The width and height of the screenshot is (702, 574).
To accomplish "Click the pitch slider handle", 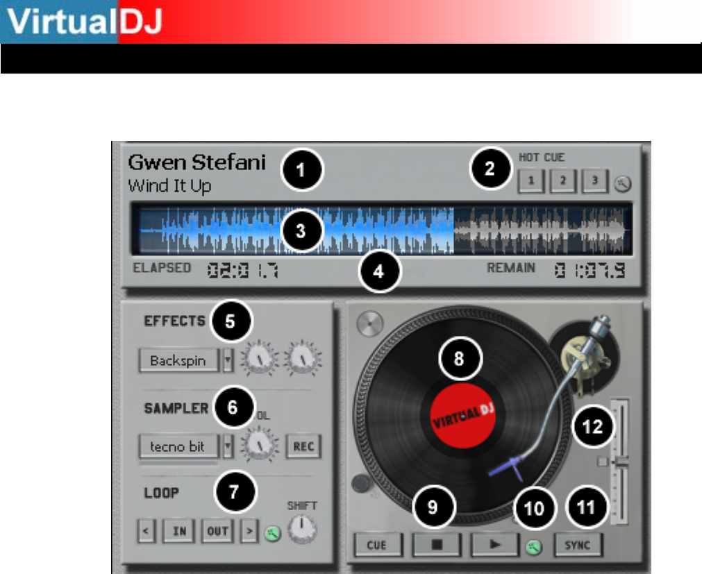I will coord(621,462).
